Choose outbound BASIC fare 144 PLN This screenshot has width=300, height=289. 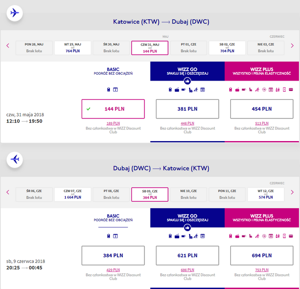(x=113, y=109)
